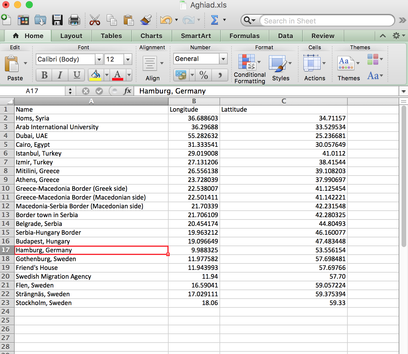Open the Formulas tab
Screen dimensions: 408x354
pyautogui.click(x=245, y=36)
